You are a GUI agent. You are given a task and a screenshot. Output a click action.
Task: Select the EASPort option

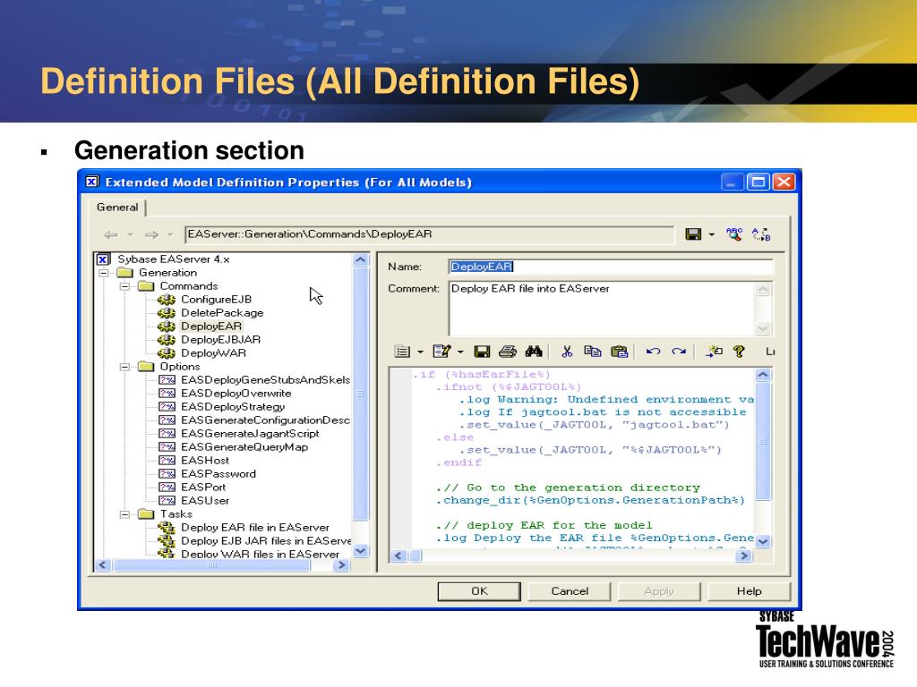[x=203, y=488]
